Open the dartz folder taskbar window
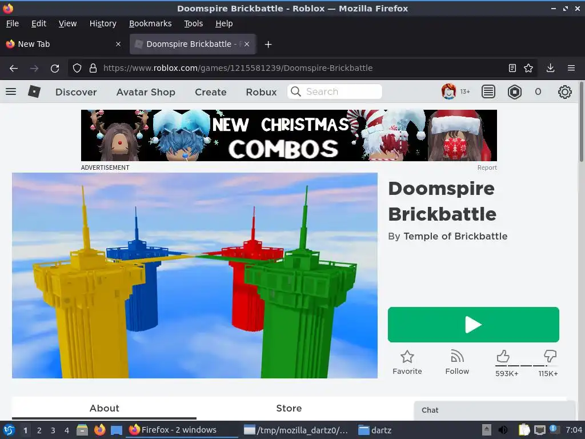Screen dimensions: 585x439 (x=375, y=430)
